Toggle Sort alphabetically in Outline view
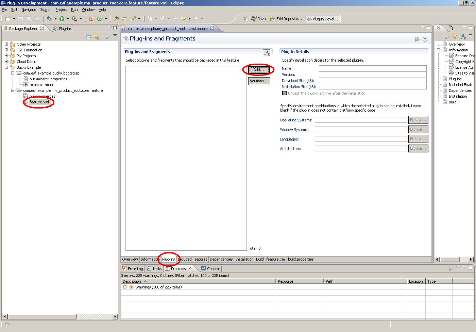476x332 pixels. pyautogui.click(x=463, y=37)
